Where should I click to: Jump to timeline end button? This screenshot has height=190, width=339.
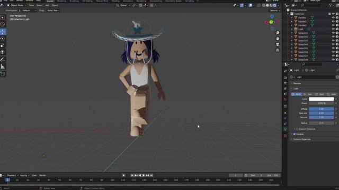pos(151,176)
